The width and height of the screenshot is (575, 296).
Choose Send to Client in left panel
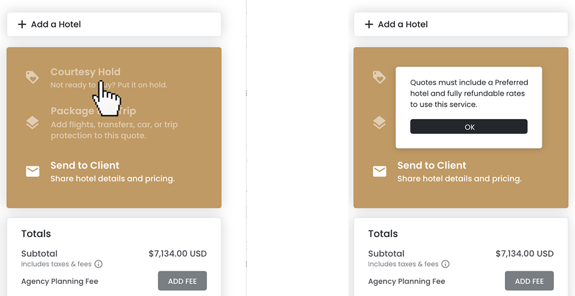click(x=85, y=165)
